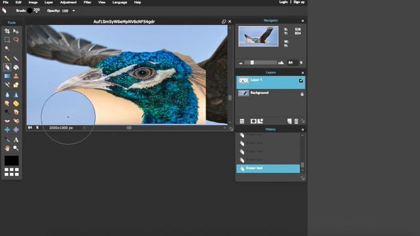This screenshot has width=420, height=236.
Task: Open the Image menu
Action: coord(33,2)
